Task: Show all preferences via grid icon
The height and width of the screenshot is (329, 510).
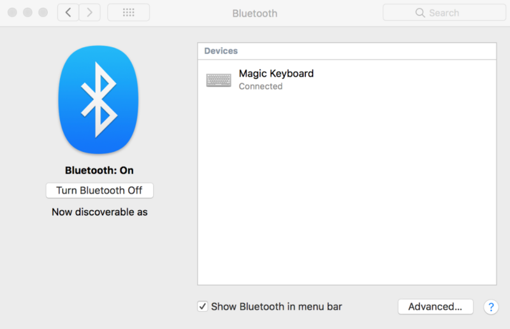Action: [128, 13]
